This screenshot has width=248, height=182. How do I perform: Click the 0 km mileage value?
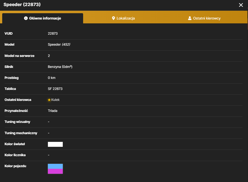(52, 78)
